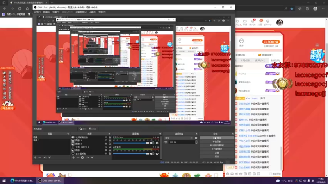Open the 视图(V) menu in OBS
328x184 pixels.
[56, 12]
